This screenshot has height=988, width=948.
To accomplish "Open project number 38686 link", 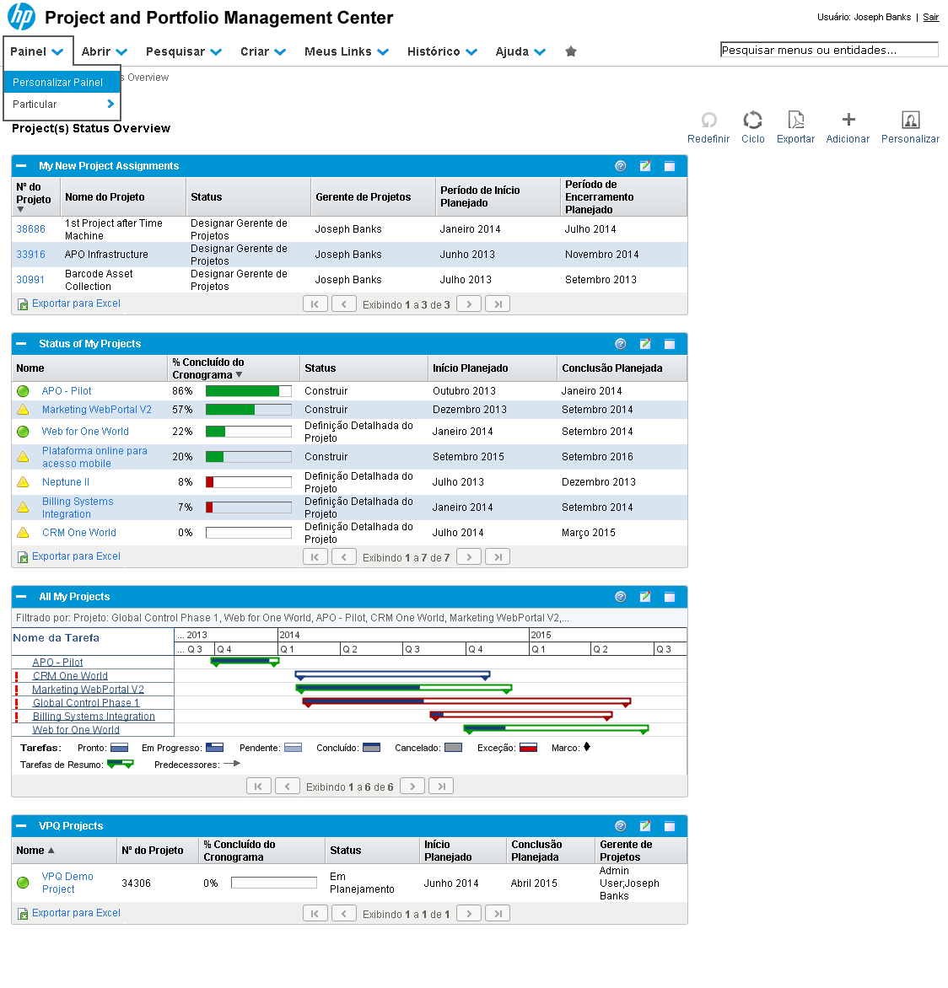I will coord(31,229).
